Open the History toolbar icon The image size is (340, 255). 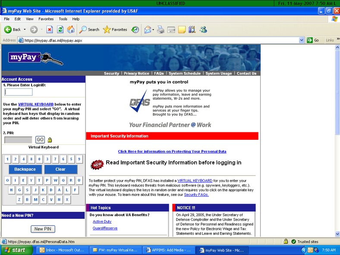(x=135, y=30)
